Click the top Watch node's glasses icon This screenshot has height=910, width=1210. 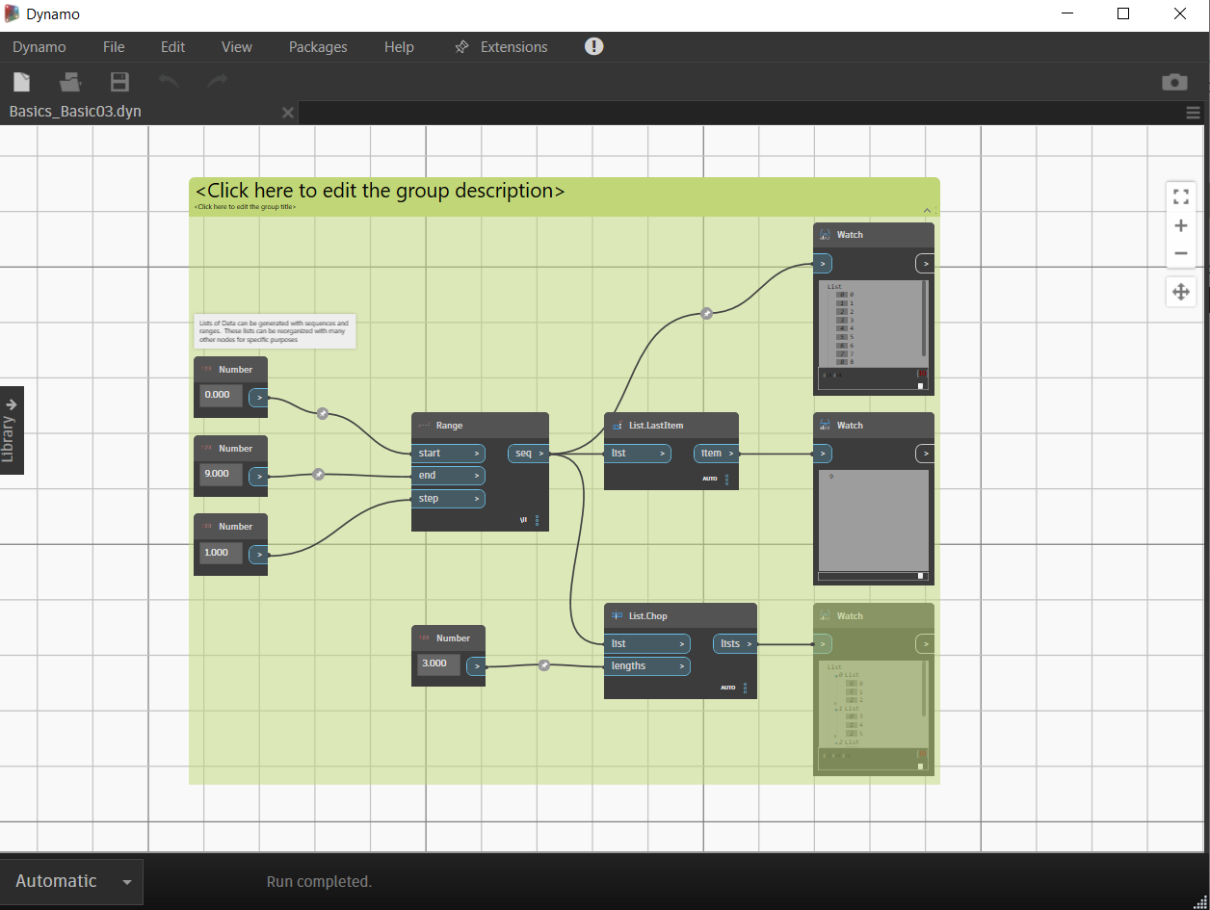[x=825, y=235]
